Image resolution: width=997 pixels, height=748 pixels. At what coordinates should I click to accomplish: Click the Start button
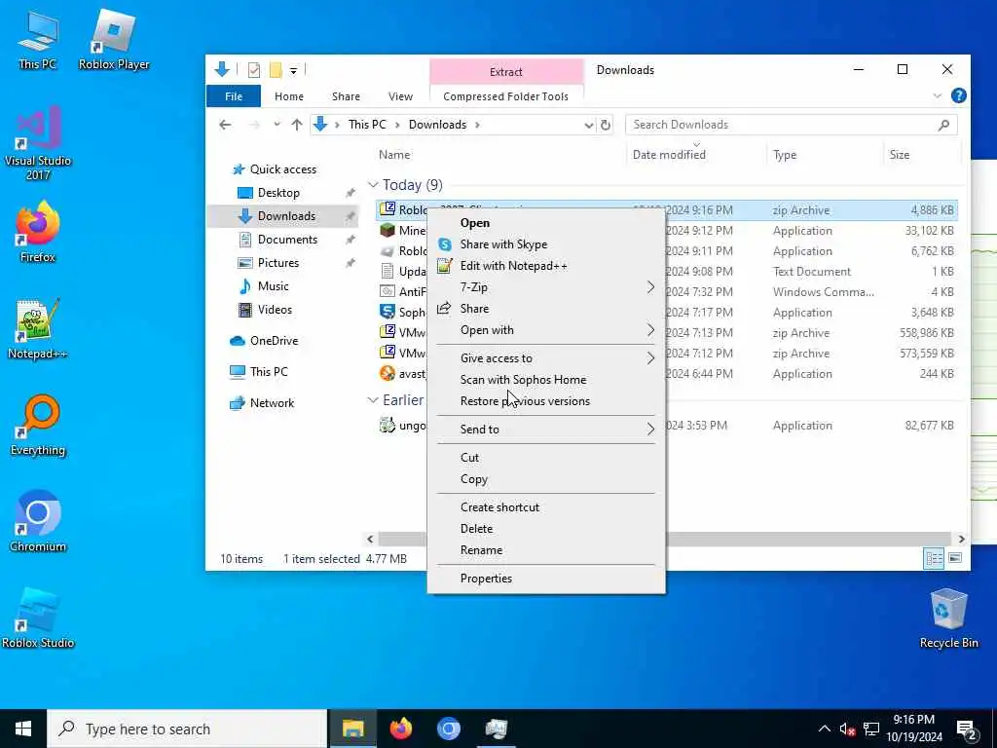[x=23, y=729]
